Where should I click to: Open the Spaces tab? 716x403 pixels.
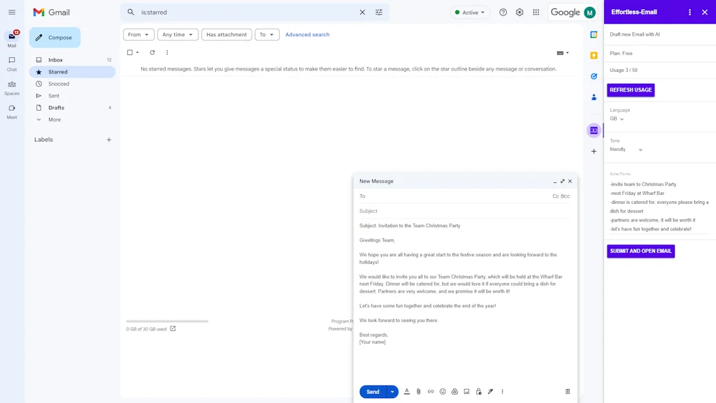click(11, 87)
